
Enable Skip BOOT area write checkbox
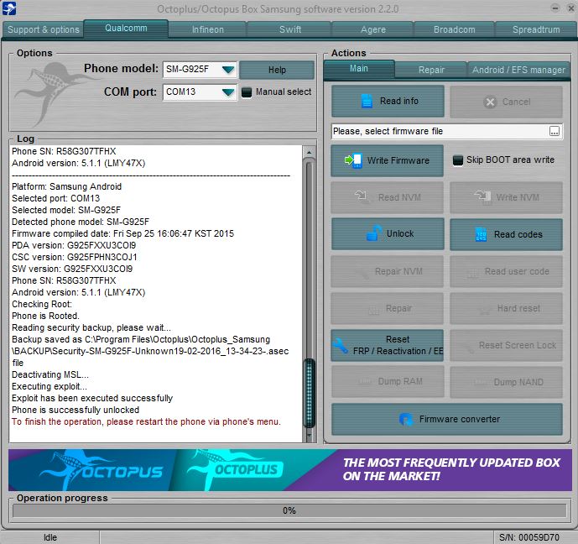click(x=457, y=160)
